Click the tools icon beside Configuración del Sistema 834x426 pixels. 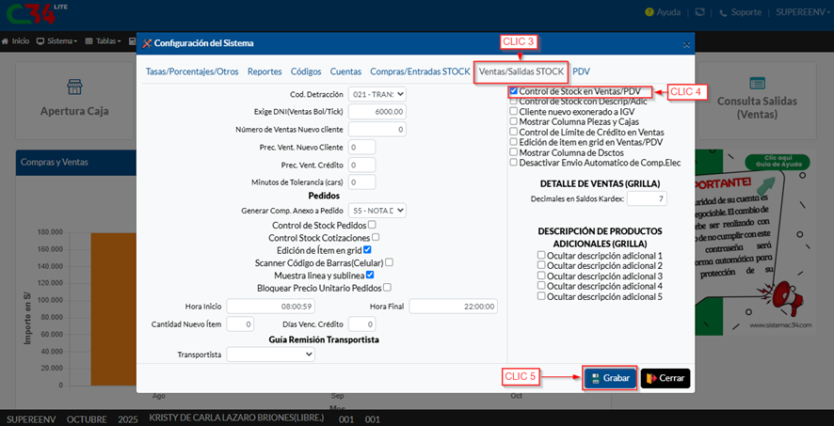point(147,43)
